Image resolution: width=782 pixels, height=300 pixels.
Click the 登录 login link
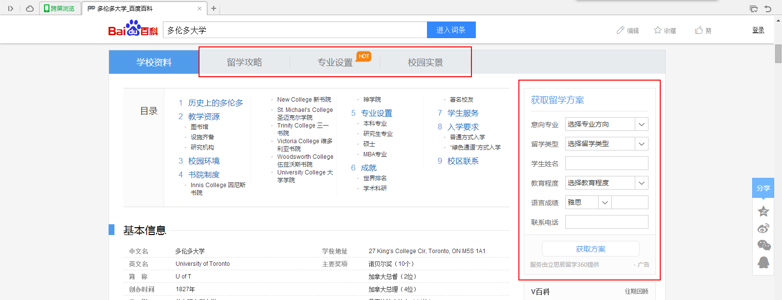coord(758,30)
